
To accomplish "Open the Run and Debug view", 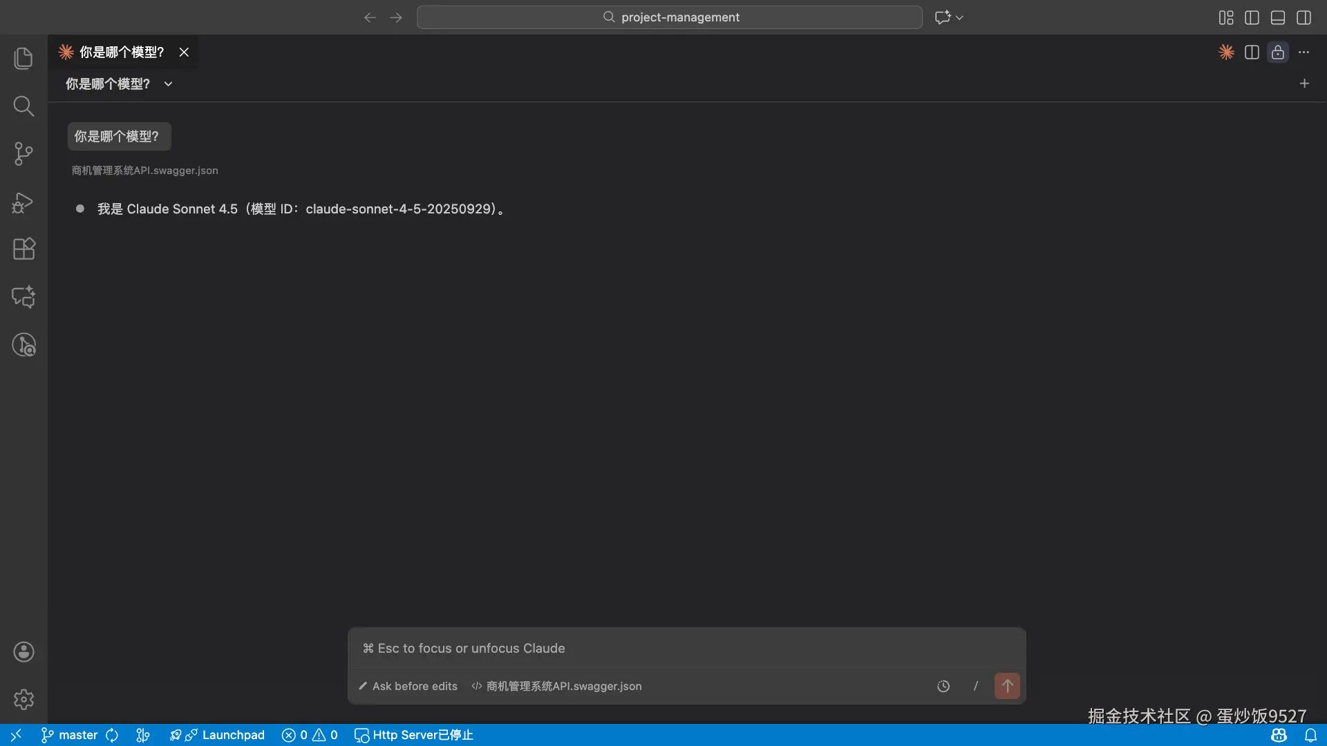I will pos(23,202).
